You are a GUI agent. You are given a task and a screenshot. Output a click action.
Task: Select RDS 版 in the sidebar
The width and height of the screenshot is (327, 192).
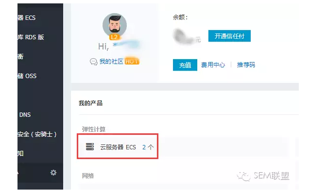(31, 37)
